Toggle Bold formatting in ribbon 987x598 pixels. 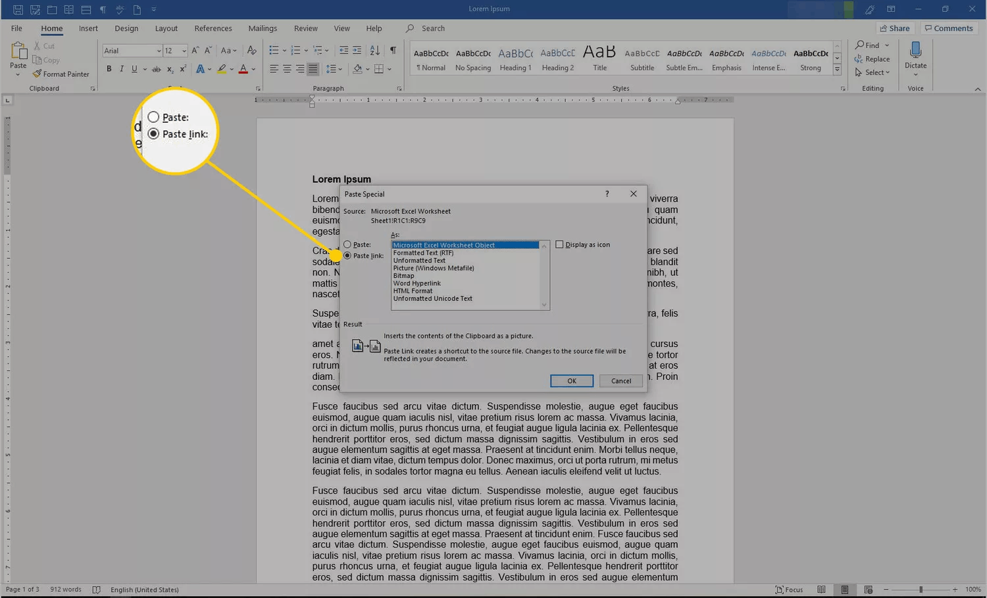(109, 69)
